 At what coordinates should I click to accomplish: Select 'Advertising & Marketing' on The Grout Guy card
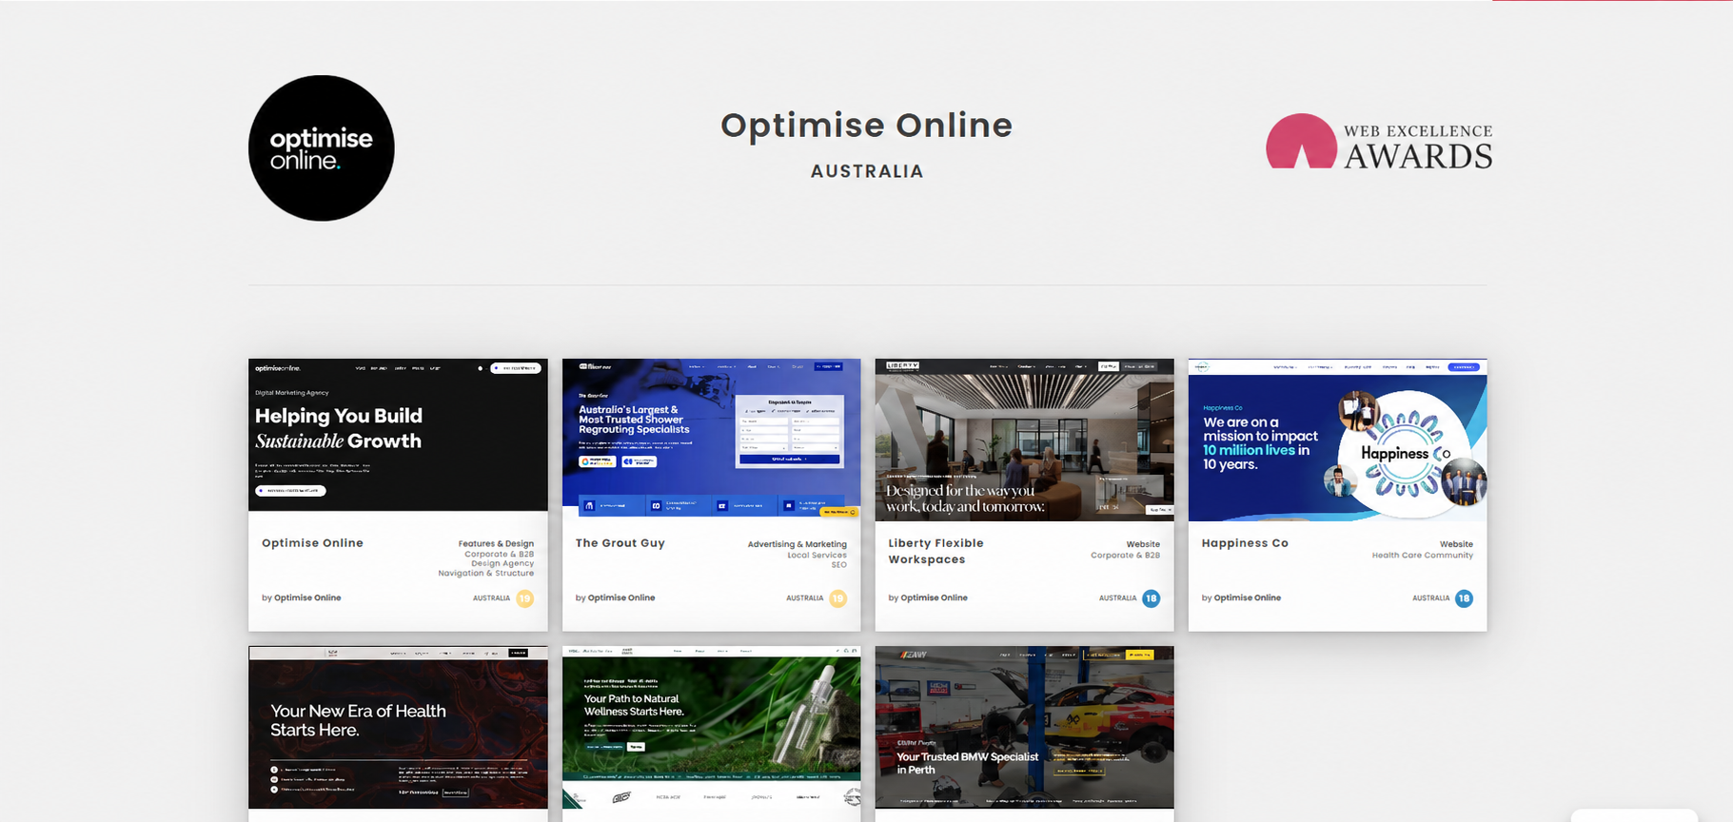coord(797,545)
